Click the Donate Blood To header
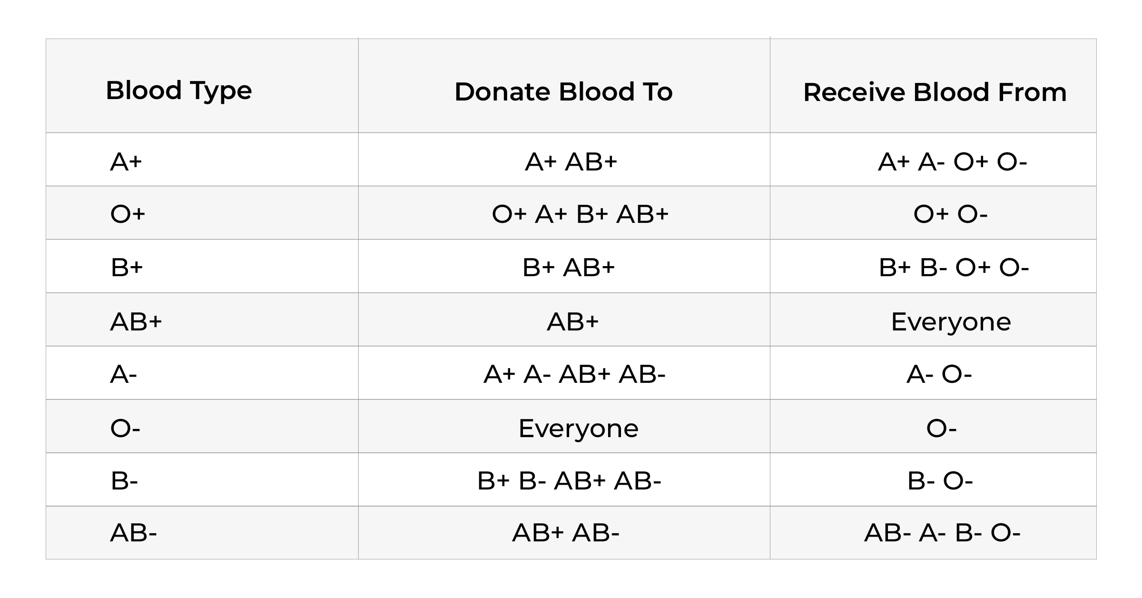 [x=563, y=92]
